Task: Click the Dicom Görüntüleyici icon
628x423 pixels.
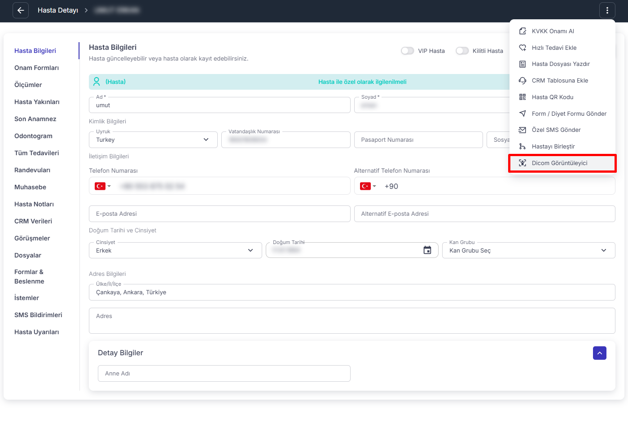Action: pos(523,163)
